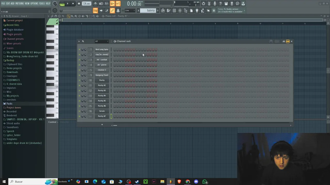Toggle overdub blend recording icon
The width and height of the screenshot is (330, 185).
pyautogui.click(x=112, y=4)
